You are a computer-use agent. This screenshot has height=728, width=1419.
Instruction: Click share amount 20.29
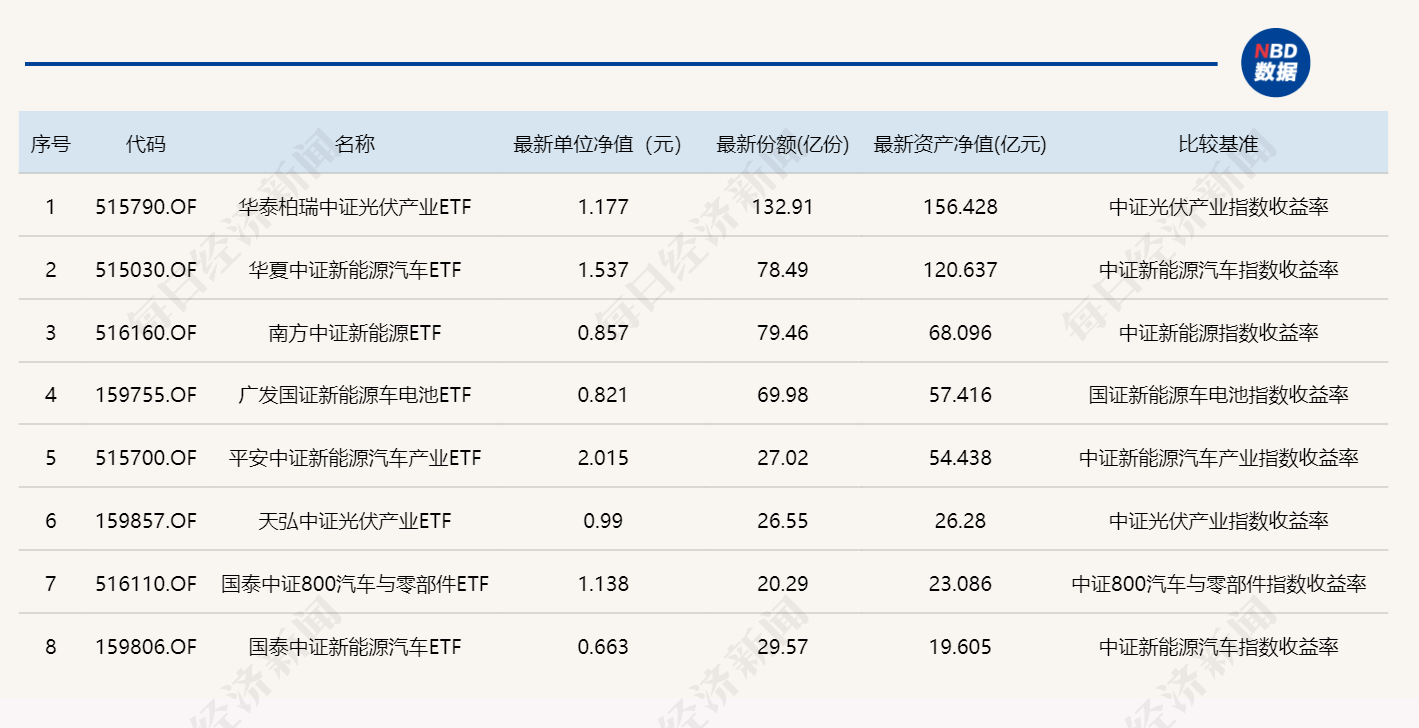(783, 584)
